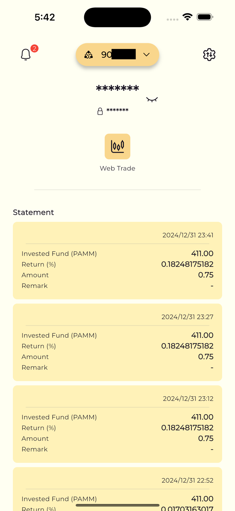Tap the Statement section heading
The image size is (235, 511).
33,212
